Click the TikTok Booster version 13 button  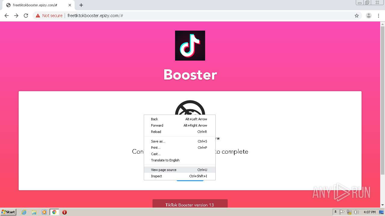tap(190, 204)
